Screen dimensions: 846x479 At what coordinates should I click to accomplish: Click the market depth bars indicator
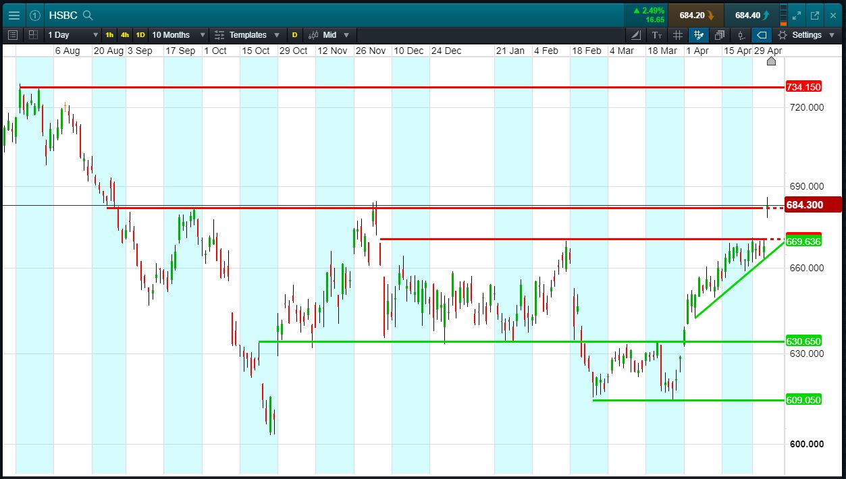click(x=783, y=15)
